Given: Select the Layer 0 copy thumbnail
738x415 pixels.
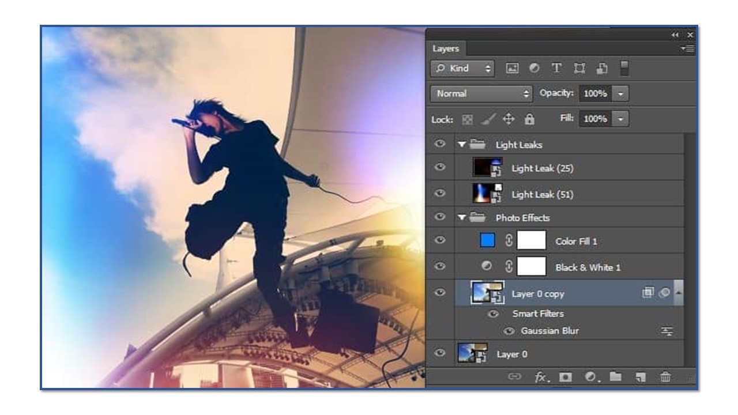Looking at the screenshot, I should (x=487, y=293).
